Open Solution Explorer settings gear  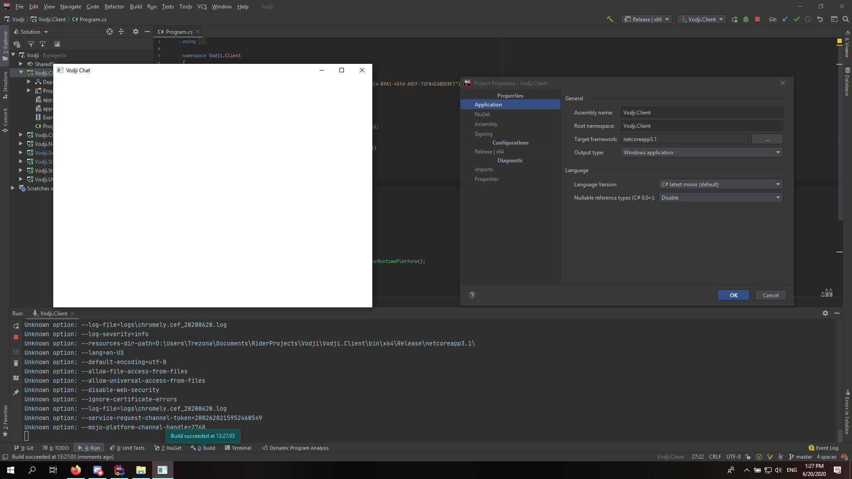coord(135,31)
